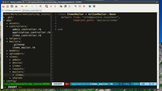Collapse the highlighted items/ folder under views/mailers
Screen dimensions: 162x91
pyautogui.click(x=13, y=75)
